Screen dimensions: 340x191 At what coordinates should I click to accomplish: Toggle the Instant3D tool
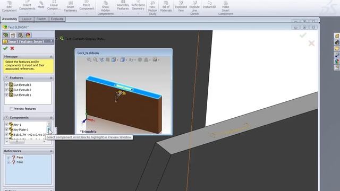click(209, 5)
